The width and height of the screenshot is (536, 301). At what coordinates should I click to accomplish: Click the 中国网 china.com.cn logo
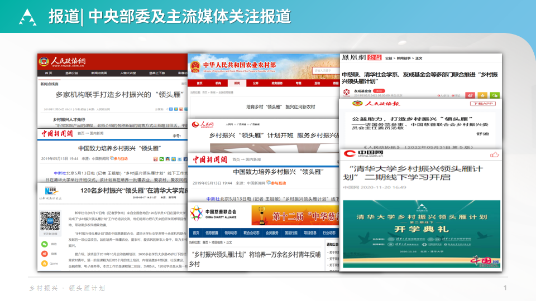coord(363,154)
